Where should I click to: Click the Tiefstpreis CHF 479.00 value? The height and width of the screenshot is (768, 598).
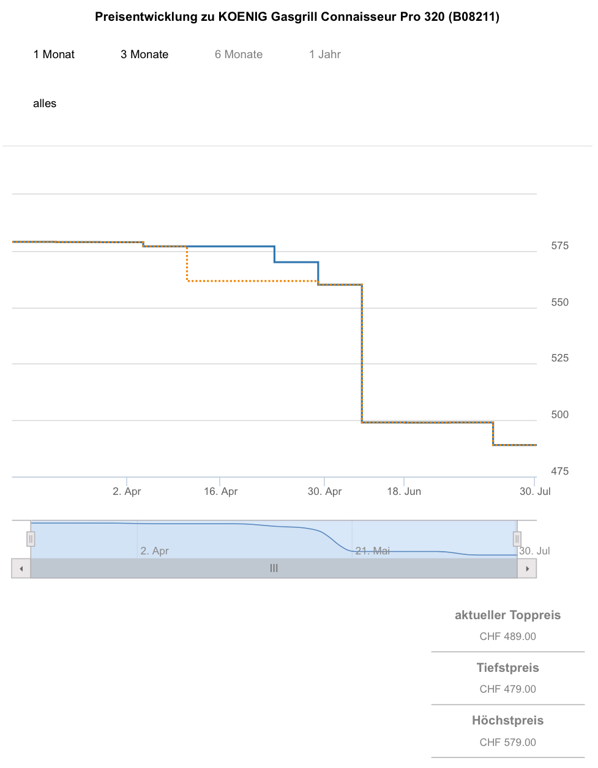coord(507,689)
